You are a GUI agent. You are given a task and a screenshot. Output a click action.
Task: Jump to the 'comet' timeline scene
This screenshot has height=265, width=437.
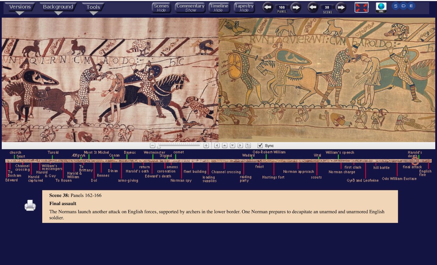point(178,152)
